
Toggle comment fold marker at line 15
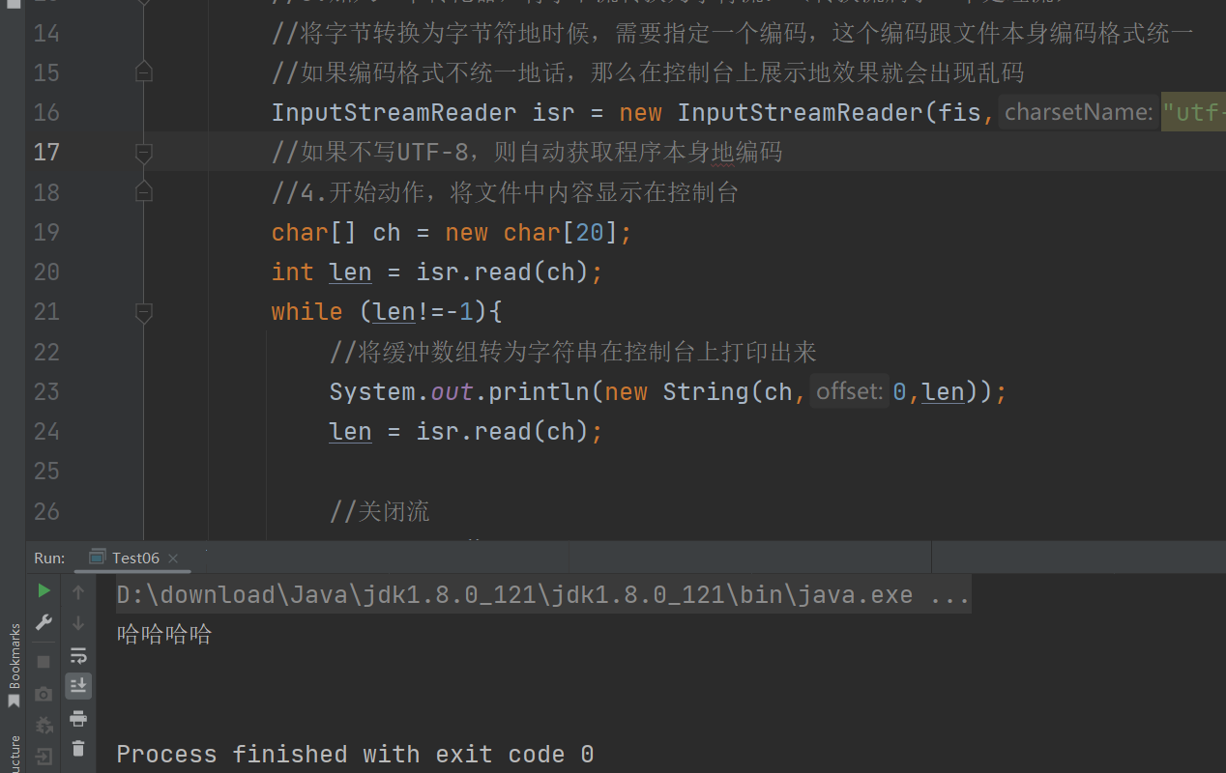click(x=144, y=72)
